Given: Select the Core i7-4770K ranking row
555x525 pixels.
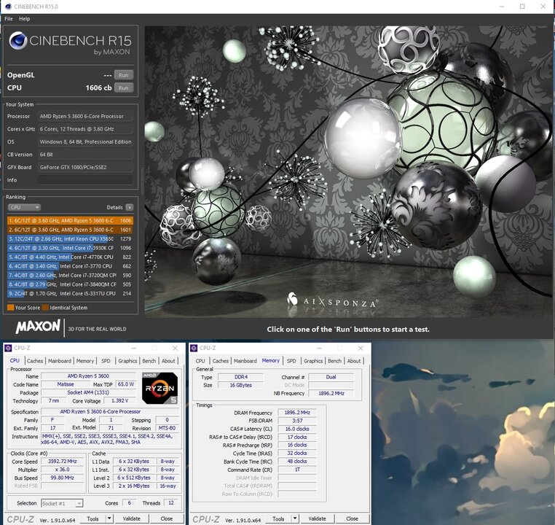Looking at the screenshot, I should pos(70,257).
